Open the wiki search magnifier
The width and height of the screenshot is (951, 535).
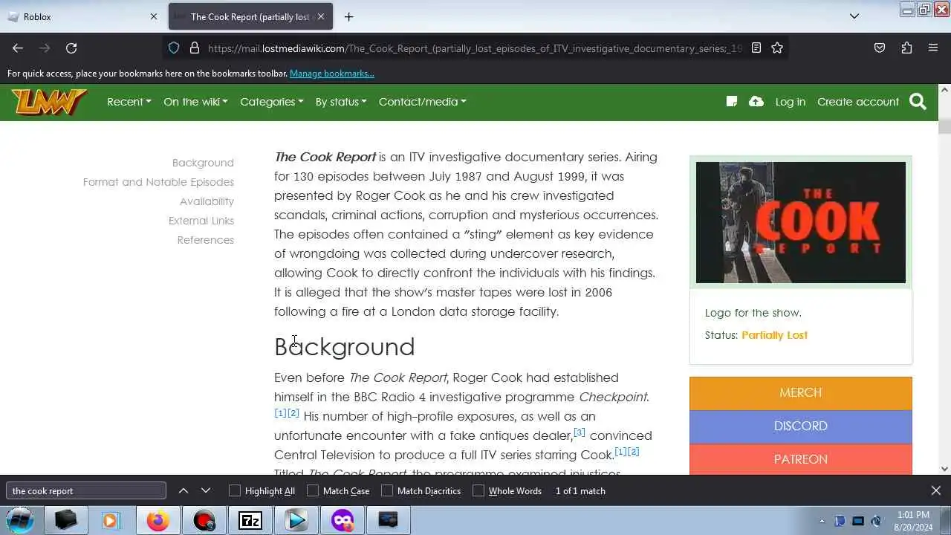point(918,102)
